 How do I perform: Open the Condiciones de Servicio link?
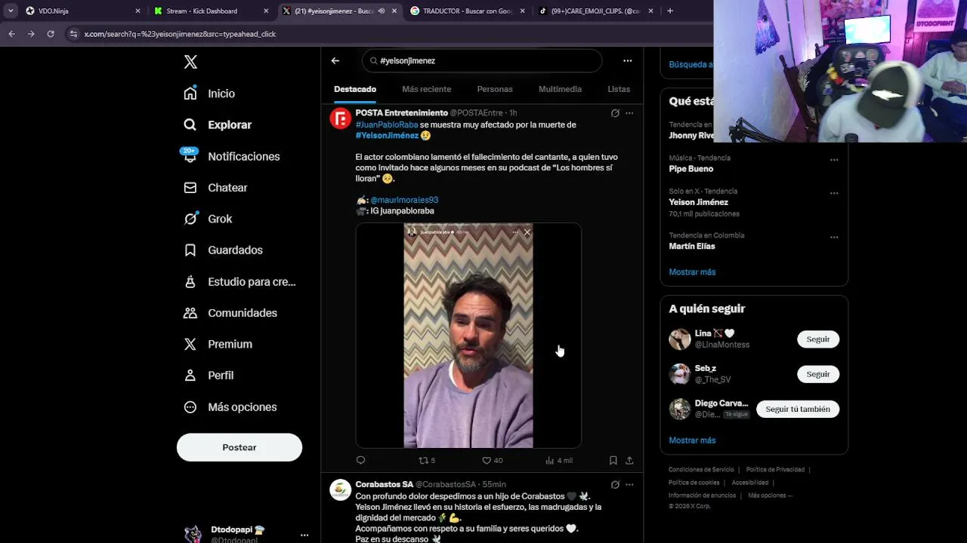[701, 470]
